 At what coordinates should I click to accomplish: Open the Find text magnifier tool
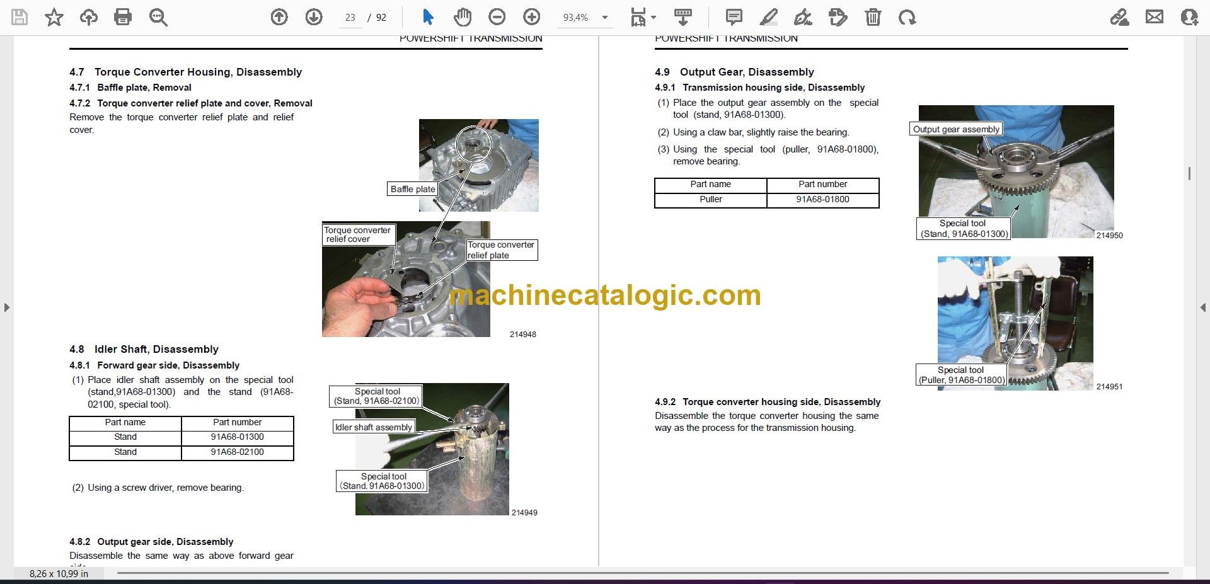158,17
